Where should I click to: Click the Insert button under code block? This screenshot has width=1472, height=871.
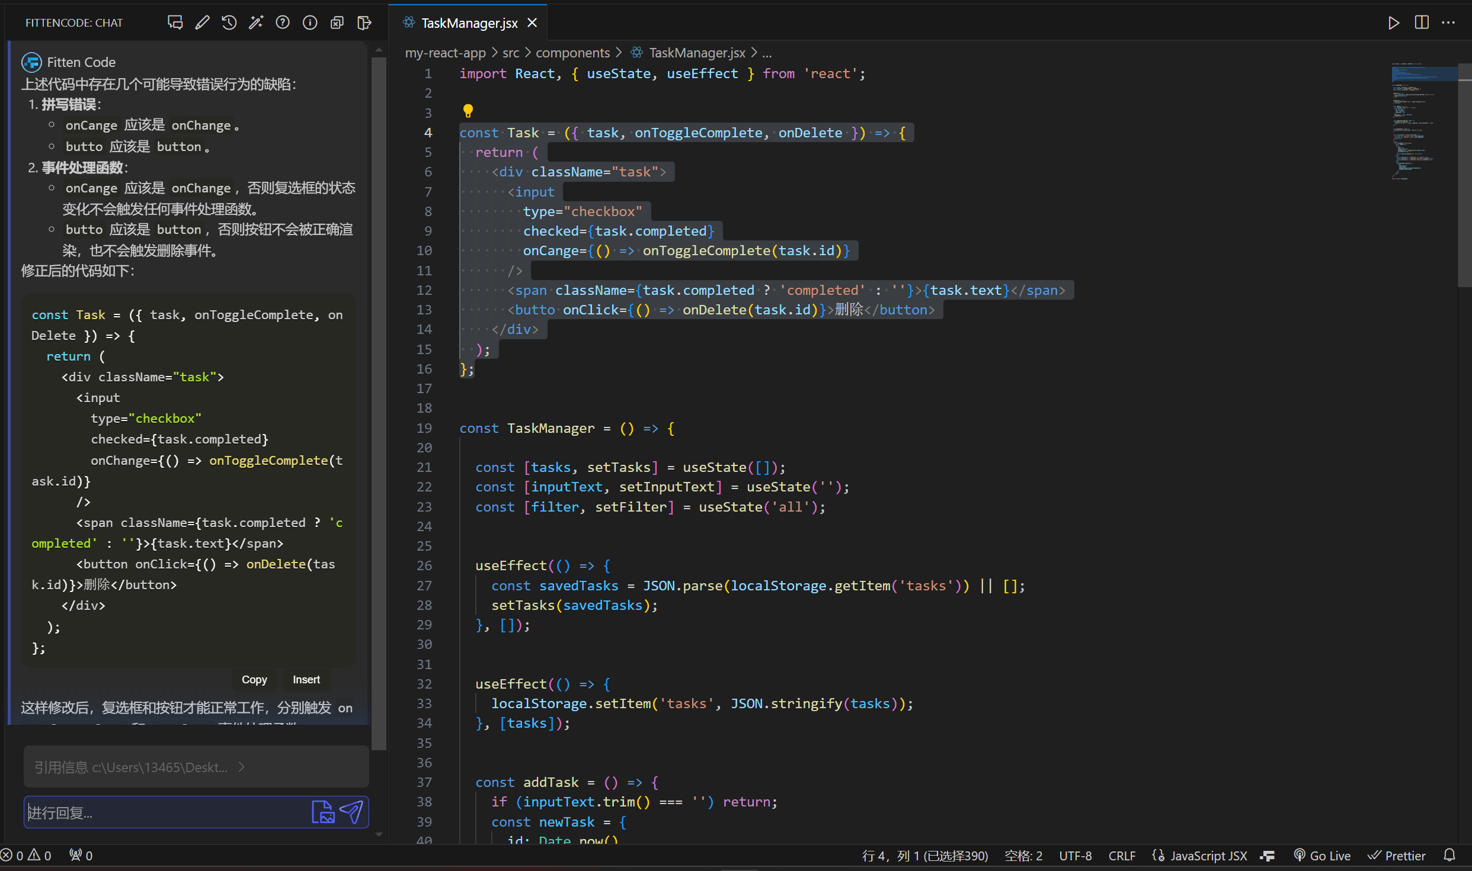306,680
